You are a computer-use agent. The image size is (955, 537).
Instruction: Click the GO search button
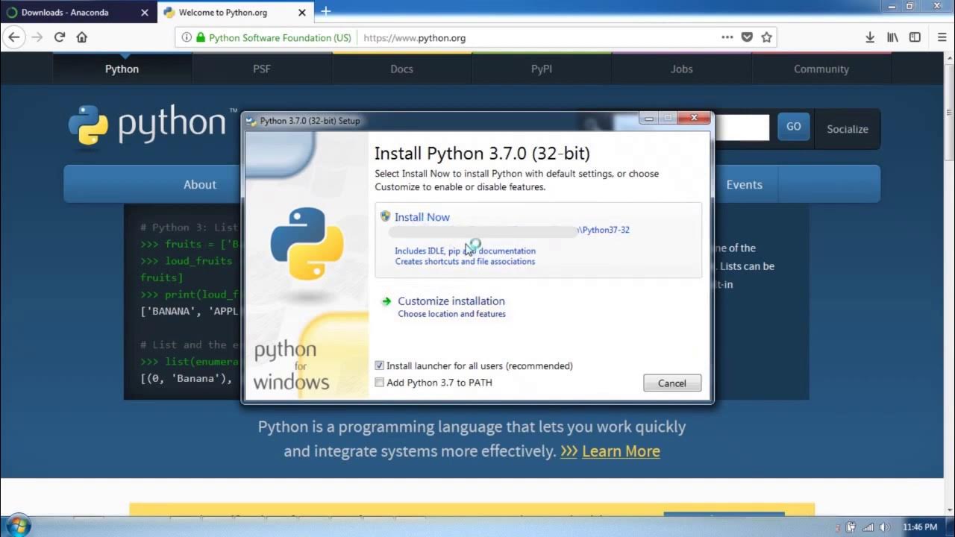click(794, 127)
